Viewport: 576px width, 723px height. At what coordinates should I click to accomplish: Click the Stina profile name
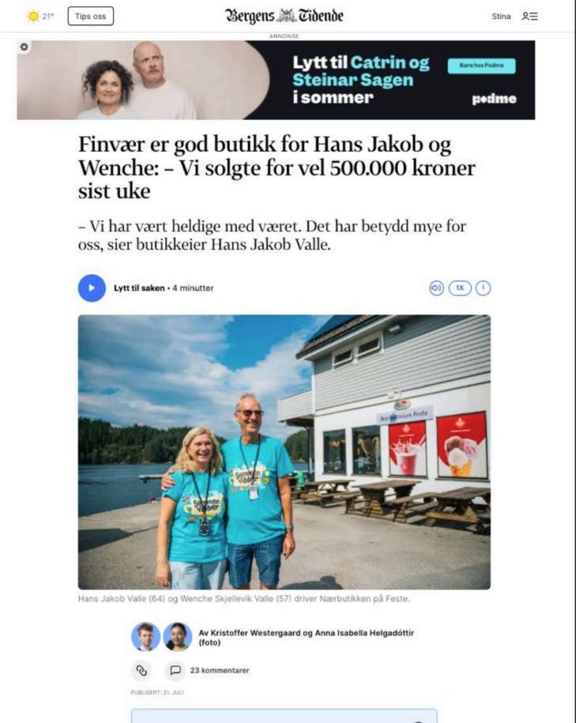[x=501, y=16]
